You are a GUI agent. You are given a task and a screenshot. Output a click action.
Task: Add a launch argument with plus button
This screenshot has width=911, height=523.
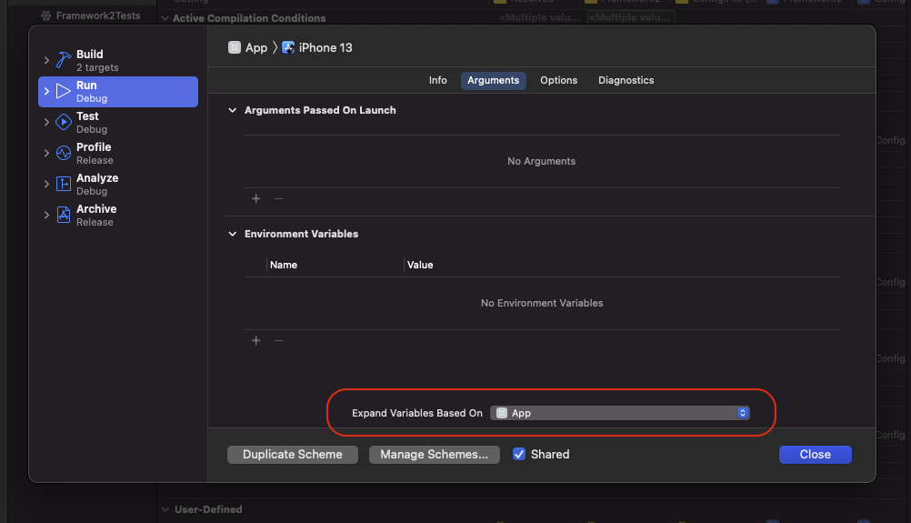[255, 198]
